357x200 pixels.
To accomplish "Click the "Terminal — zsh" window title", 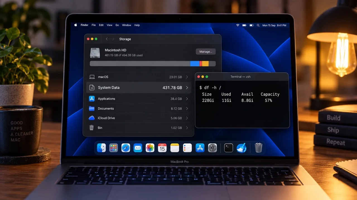I will (x=240, y=77).
